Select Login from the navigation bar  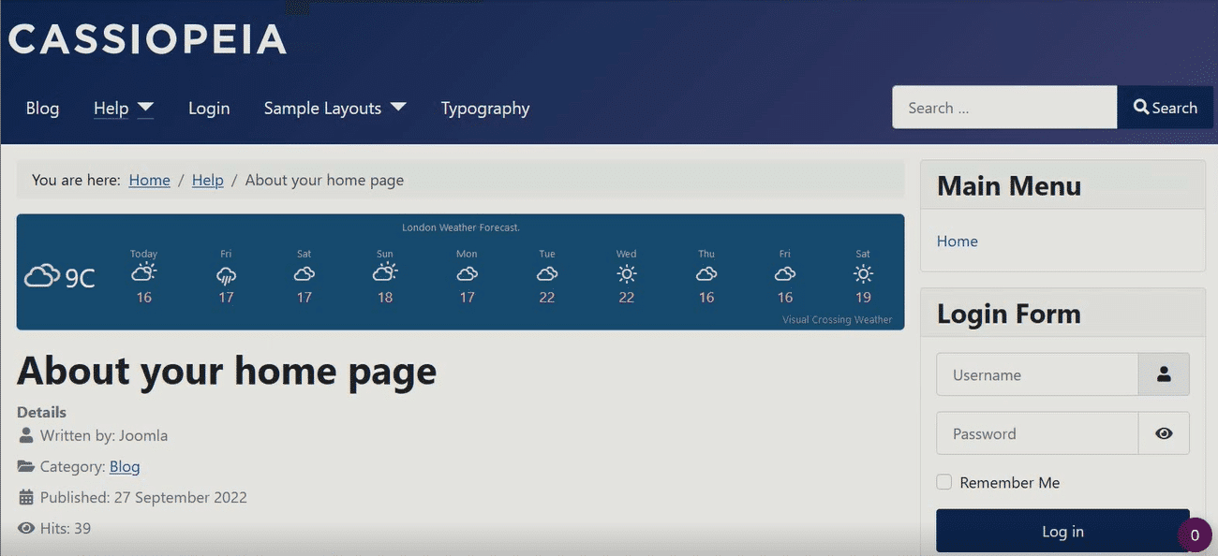click(x=208, y=107)
